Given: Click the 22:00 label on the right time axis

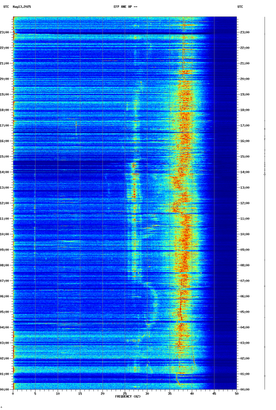Looking at the screenshot, I should click(x=245, y=48).
